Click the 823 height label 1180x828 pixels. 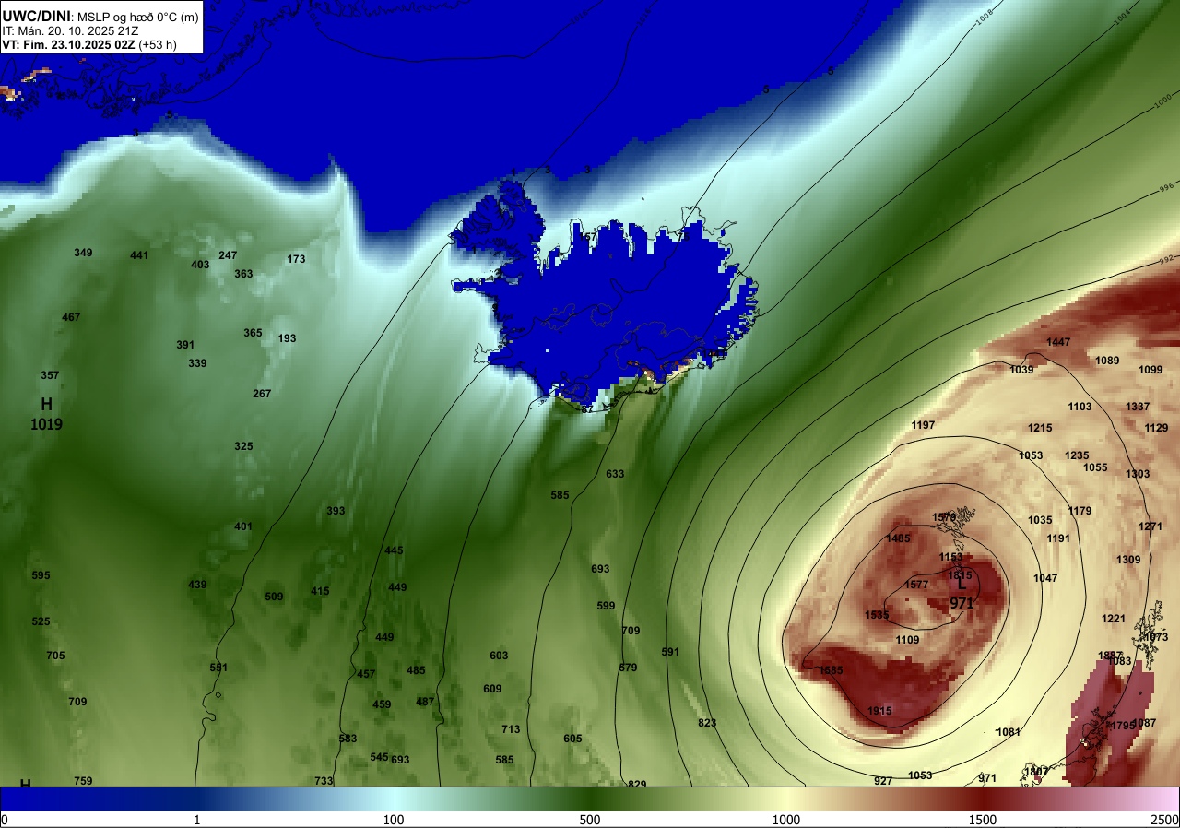(707, 723)
